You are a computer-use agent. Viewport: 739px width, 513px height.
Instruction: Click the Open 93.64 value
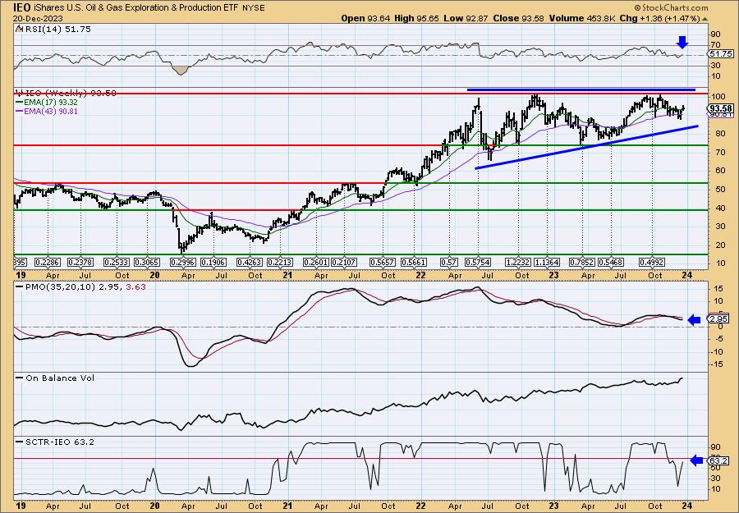[365, 18]
